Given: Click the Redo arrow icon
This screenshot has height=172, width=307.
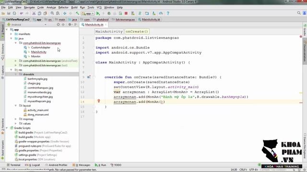Looking at the screenshot, I should 27,13.
